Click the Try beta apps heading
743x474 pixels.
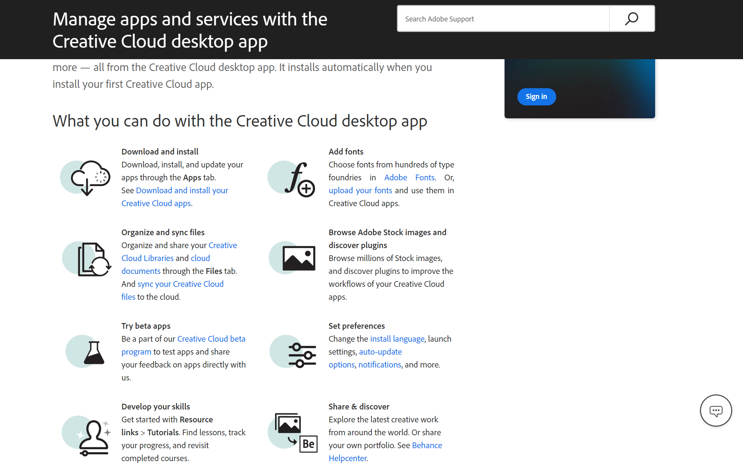(146, 326)
